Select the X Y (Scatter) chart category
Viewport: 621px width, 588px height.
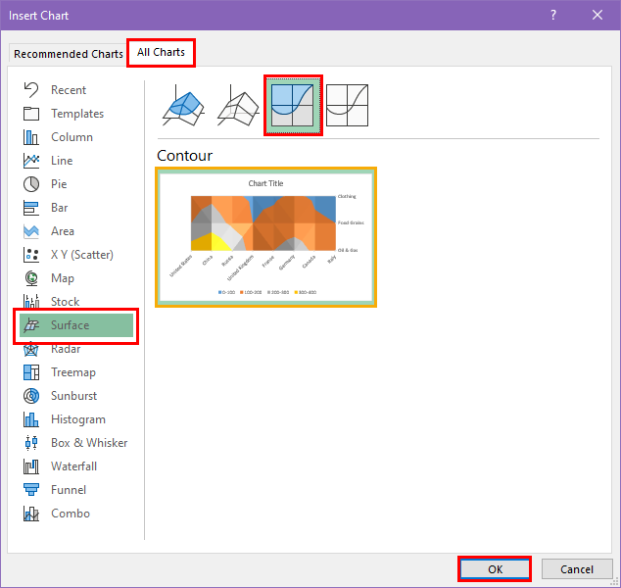tap(76, 255)
